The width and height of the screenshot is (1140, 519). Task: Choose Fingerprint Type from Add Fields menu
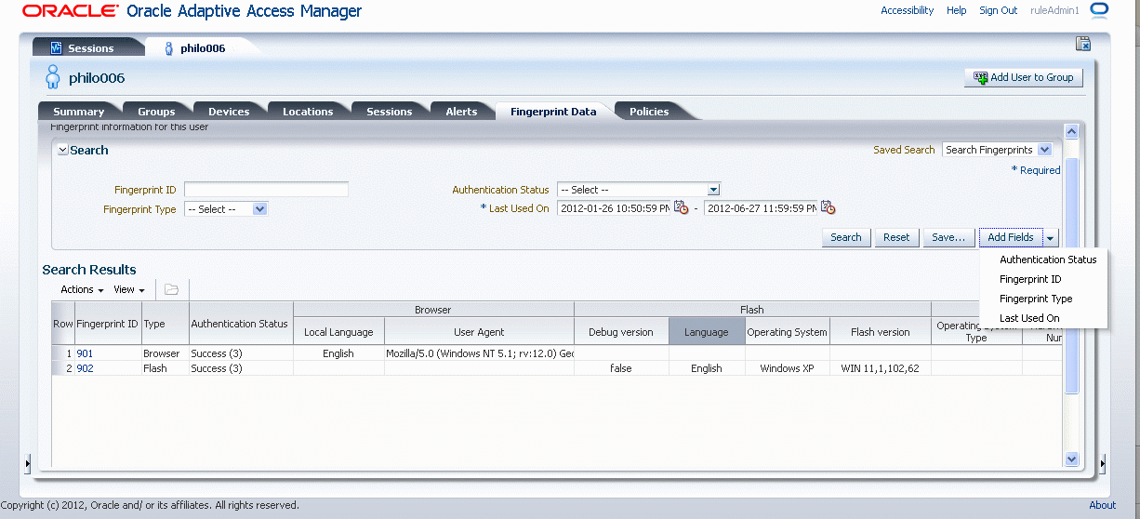coord(1036,299)
